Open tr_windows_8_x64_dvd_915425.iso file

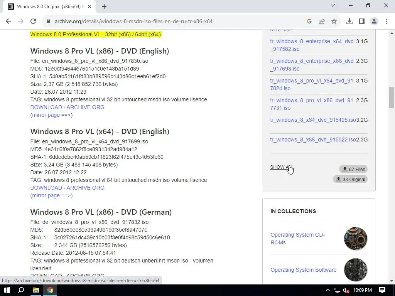313,120
